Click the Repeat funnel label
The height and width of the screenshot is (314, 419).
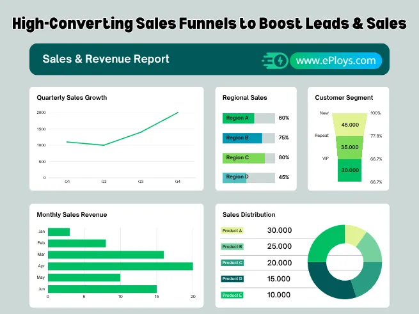pyautogui.click(x=322, y=136)
